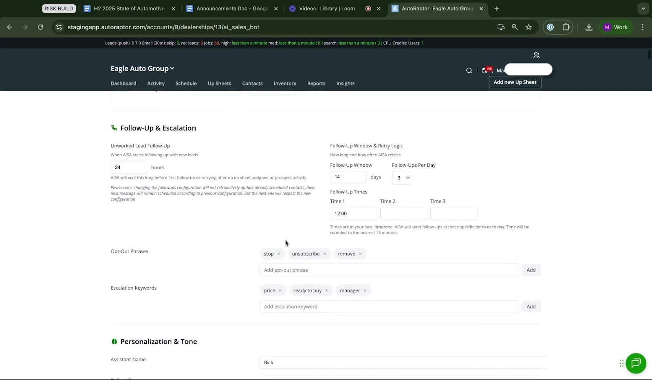
Task: Click the Add new Up Sheet button
Action: pos(515,82)
